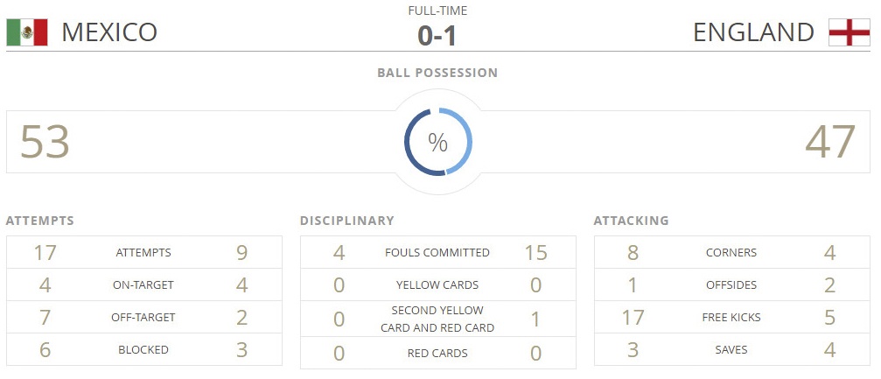
Task: Click the Mexico flag icon
Action: click(27, 33)
